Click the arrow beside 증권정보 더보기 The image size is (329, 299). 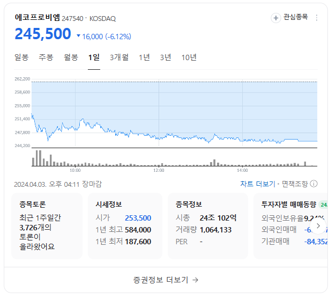tap(196, 280)
